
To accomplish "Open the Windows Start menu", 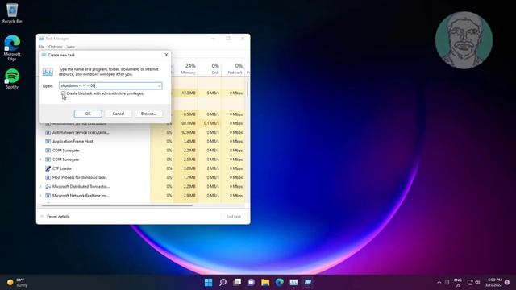I will pos(208,282).
